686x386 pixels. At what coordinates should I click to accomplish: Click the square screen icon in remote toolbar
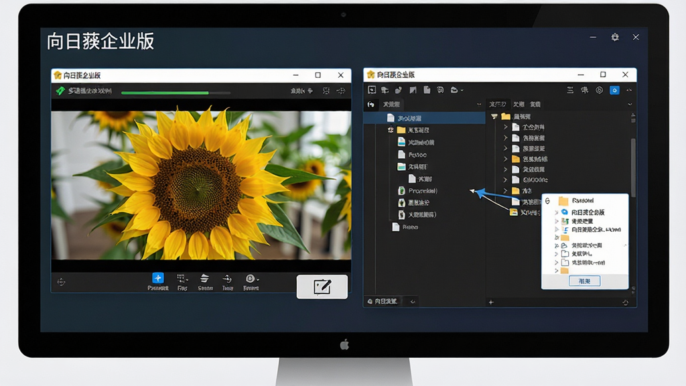[326, 91]
